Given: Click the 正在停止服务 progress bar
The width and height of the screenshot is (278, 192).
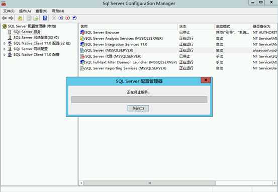Looking at the screenshot, I should coord(139,100).
